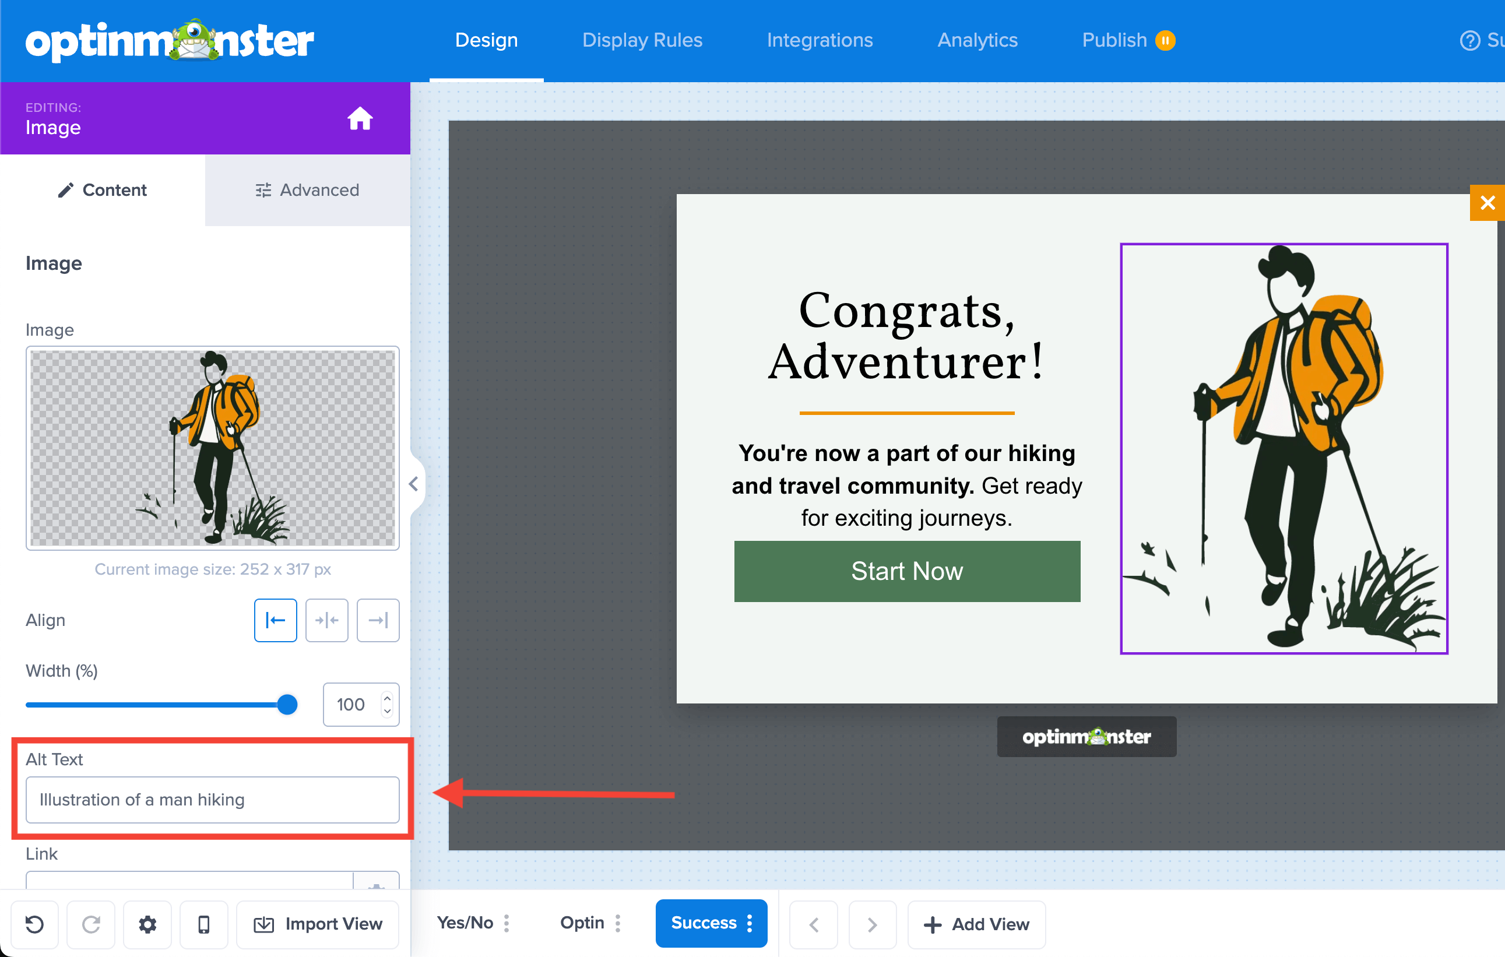
Task: Open Success view options menu dots
Action: point(750,923)
